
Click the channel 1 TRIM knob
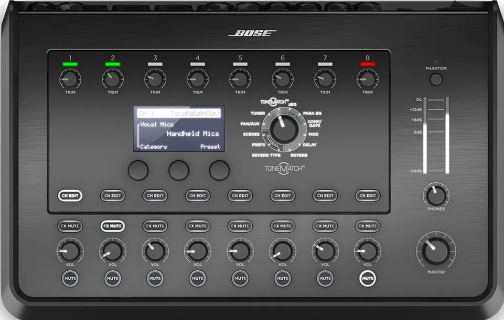(x=70, y=79)
